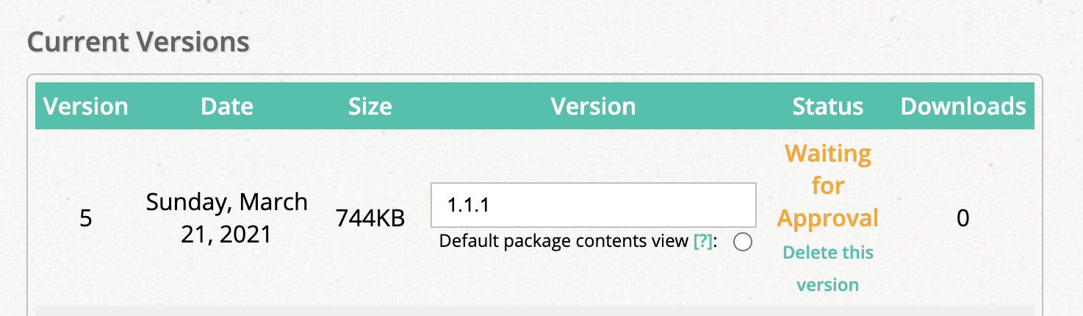Focus the version name field containing 1.1.1
The image size is (1083, 316).
[594, 205]
